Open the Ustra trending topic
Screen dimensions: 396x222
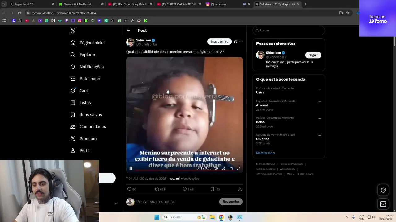(260, 92)
